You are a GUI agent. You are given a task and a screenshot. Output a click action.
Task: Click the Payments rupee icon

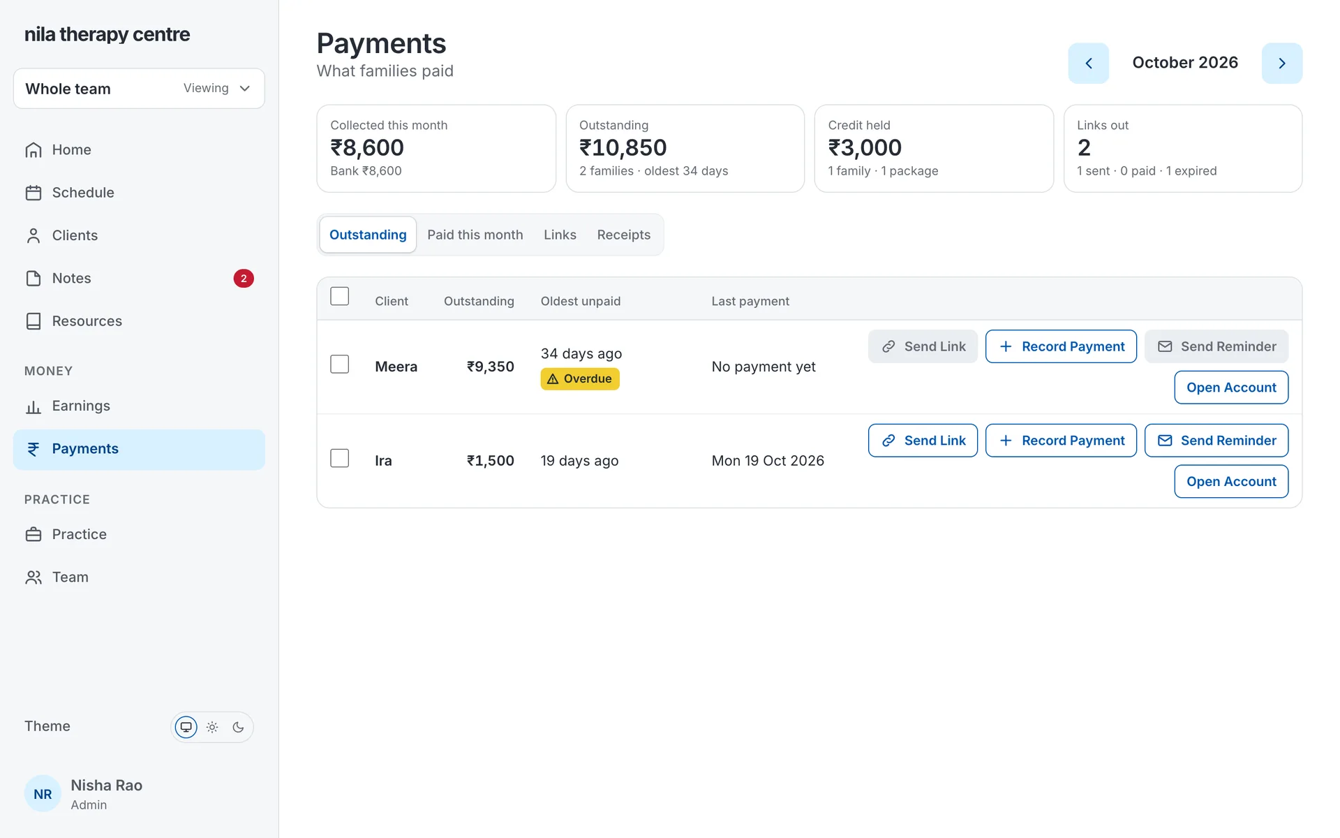[33, 449]
